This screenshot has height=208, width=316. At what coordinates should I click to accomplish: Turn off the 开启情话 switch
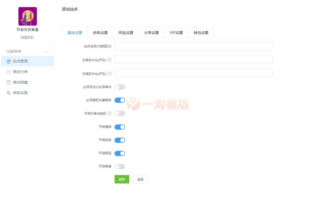click(120, 127)
